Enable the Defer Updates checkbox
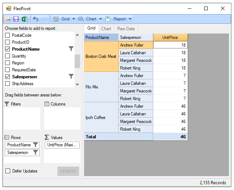The height and width of the screenshot is (190, 234). [x=8, y=171]
